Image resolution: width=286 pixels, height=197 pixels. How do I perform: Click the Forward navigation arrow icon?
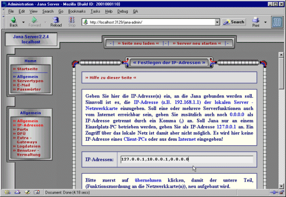click(x=34, y=20)
